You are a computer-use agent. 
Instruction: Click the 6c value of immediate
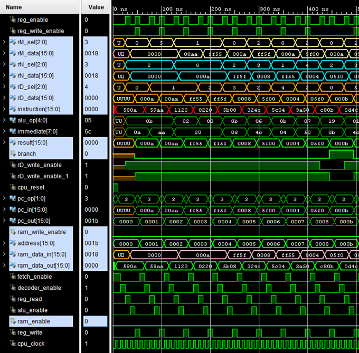(88, 131)
